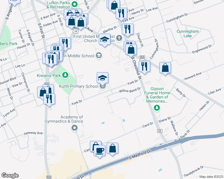Click the graduation cap marker above Kurth Primary School
This screenshot has width=224, height=179.
[x=102, y=78]
